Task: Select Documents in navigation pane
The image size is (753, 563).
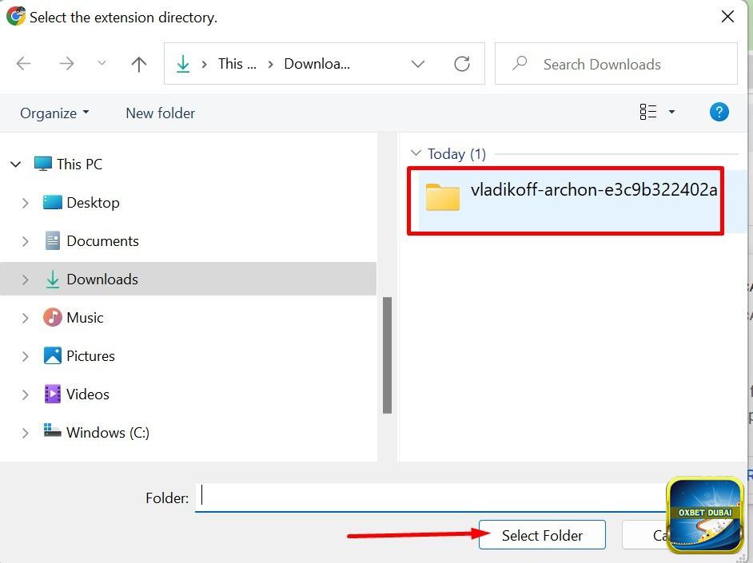Action: coord(102,241)
